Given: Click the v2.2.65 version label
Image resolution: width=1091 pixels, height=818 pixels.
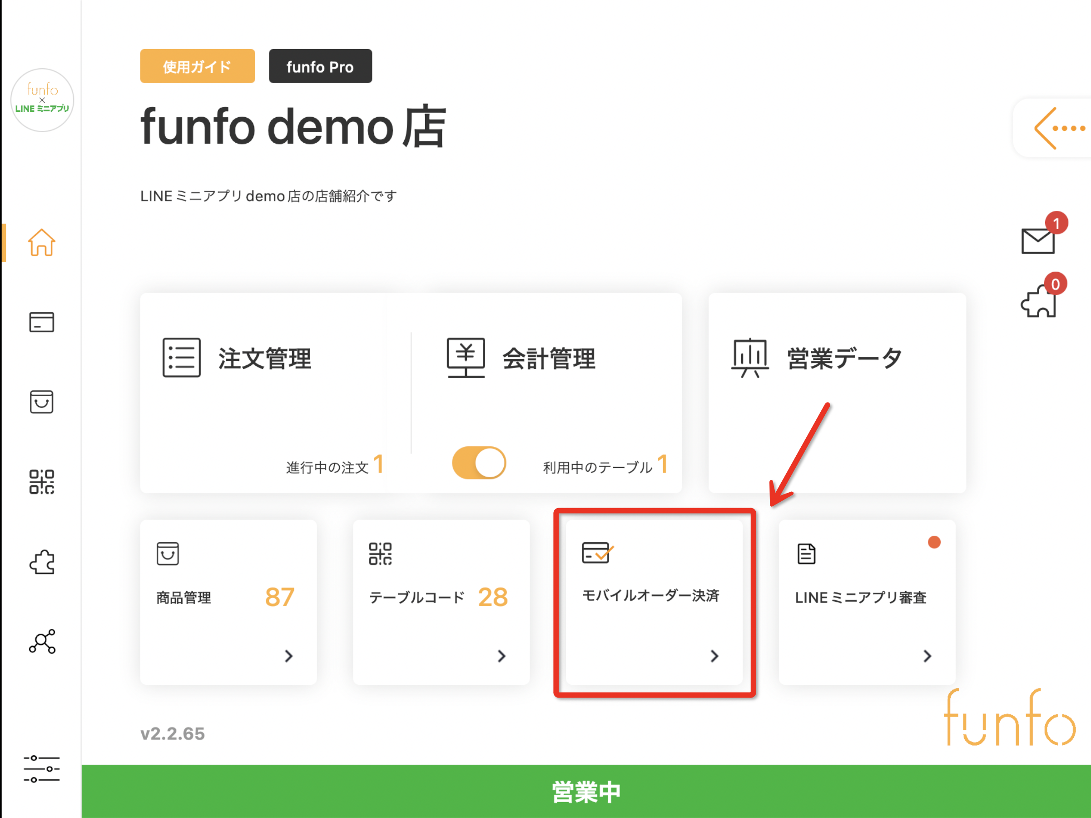Looking at the screenshot, I should coord(172,733).
